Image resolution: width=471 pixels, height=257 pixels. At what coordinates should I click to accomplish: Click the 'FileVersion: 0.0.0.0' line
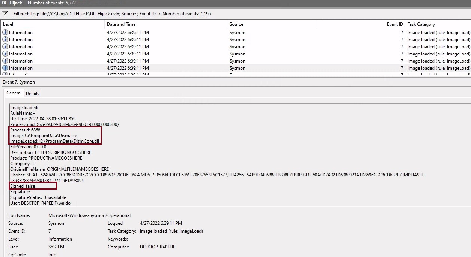point(28,147)
